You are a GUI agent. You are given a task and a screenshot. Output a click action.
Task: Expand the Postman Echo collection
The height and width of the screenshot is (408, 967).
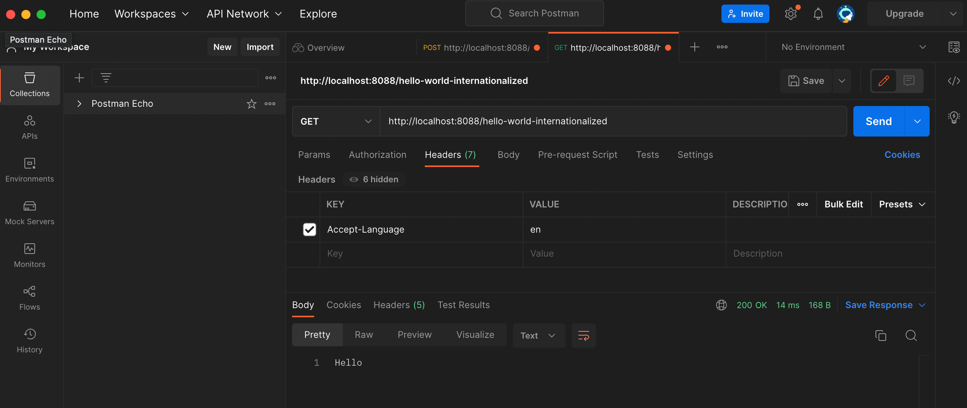coord(79,104)
